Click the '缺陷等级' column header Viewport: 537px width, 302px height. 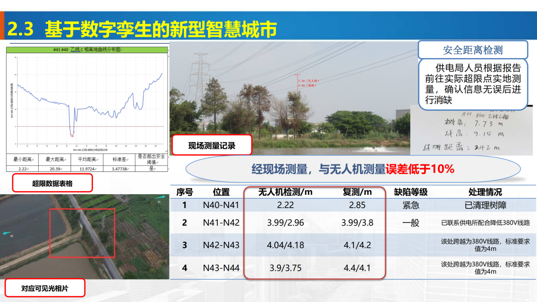[x=411, y=192]
